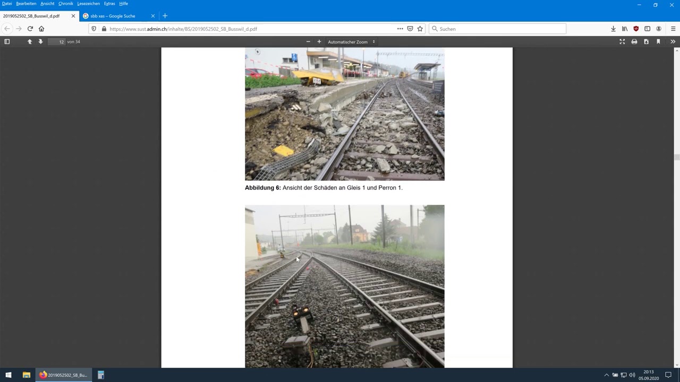Open PDF viewer tools menu
The image size is (680, 382).
tap(673, 41)
